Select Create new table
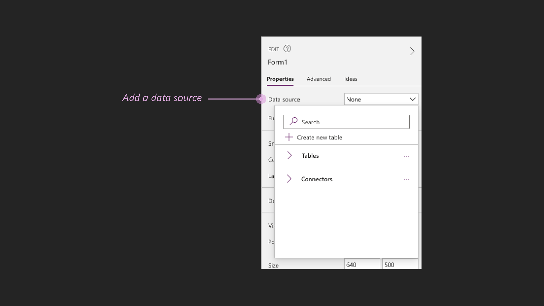The image size is (544, 306). [313, 137]
